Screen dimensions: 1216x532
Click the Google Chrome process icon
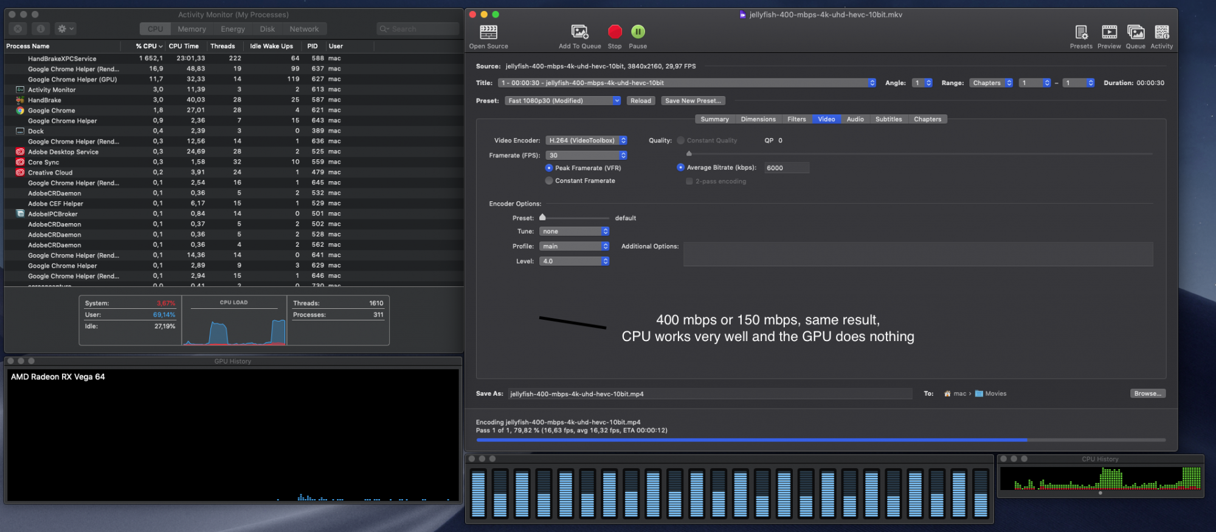pyautogui.click(x=20, y=110)
